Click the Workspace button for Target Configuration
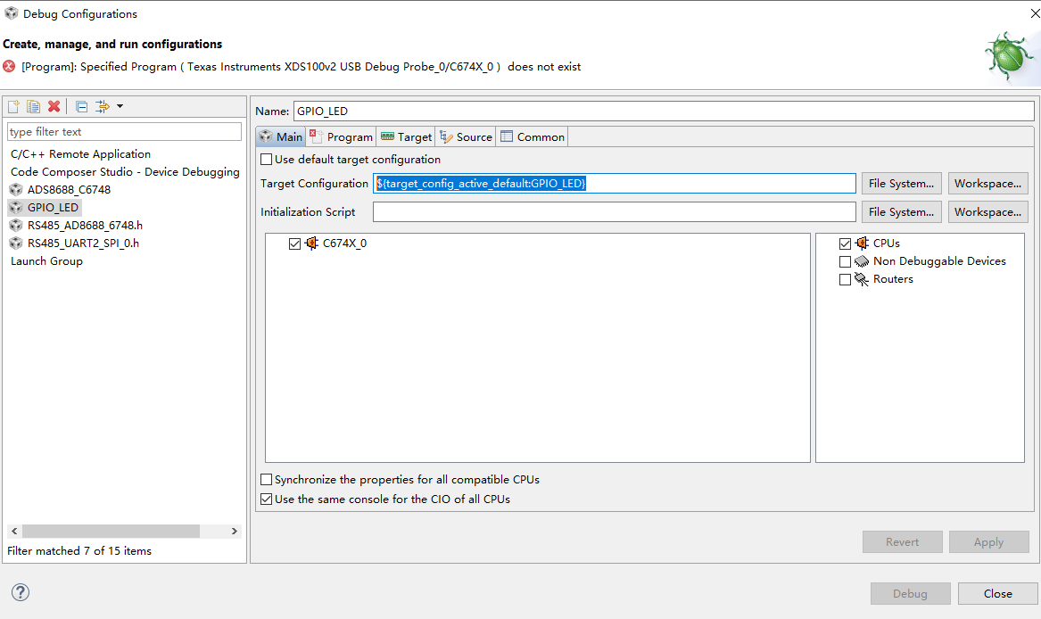The width and height of the screenshot is (1041, 619). pos(987,183)
